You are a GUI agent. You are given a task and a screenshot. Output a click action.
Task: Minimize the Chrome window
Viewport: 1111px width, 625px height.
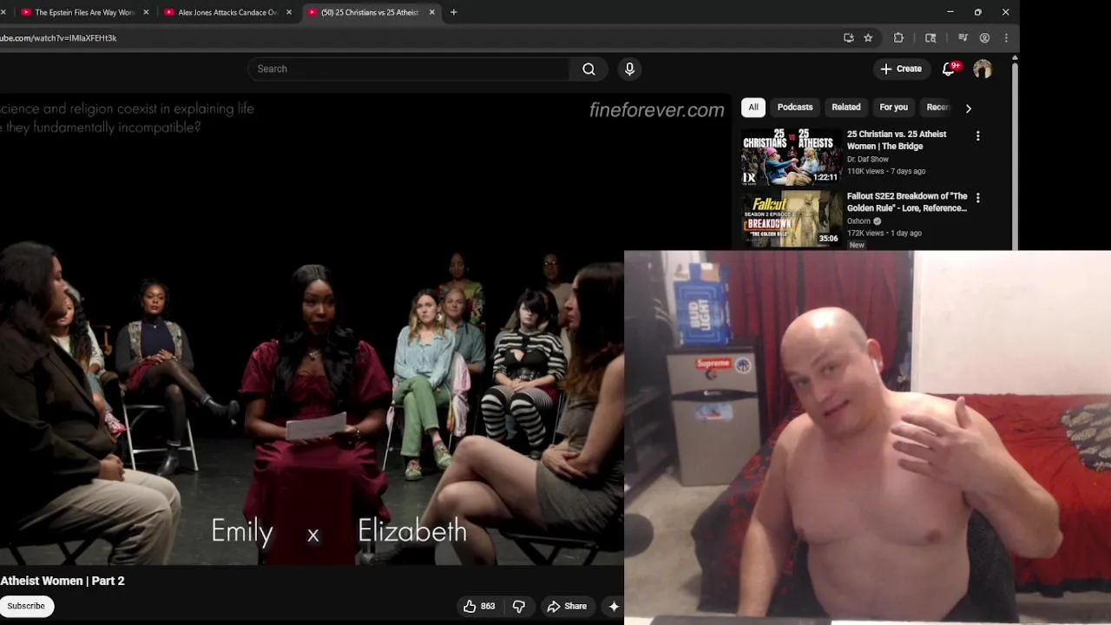[950, 12]
